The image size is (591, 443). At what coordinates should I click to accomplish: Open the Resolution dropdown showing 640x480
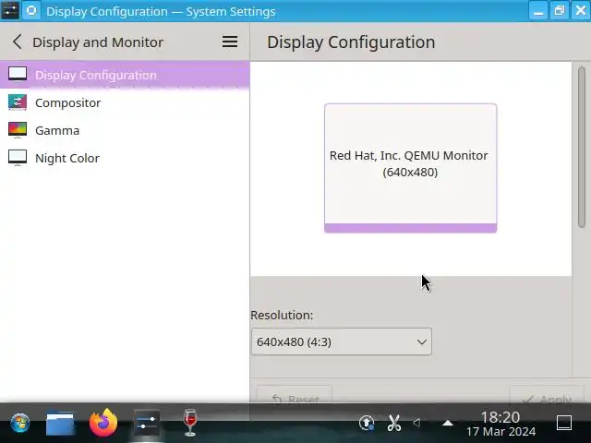coord(342,341)
